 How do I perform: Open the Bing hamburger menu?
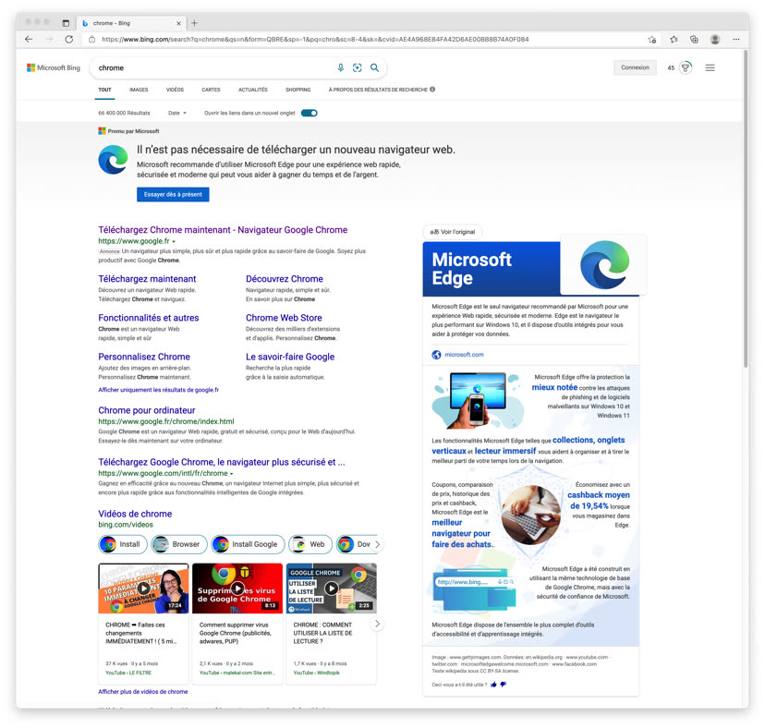710,67
